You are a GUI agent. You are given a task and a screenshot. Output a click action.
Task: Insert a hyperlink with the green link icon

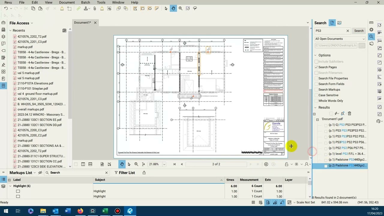pos(79,8)
